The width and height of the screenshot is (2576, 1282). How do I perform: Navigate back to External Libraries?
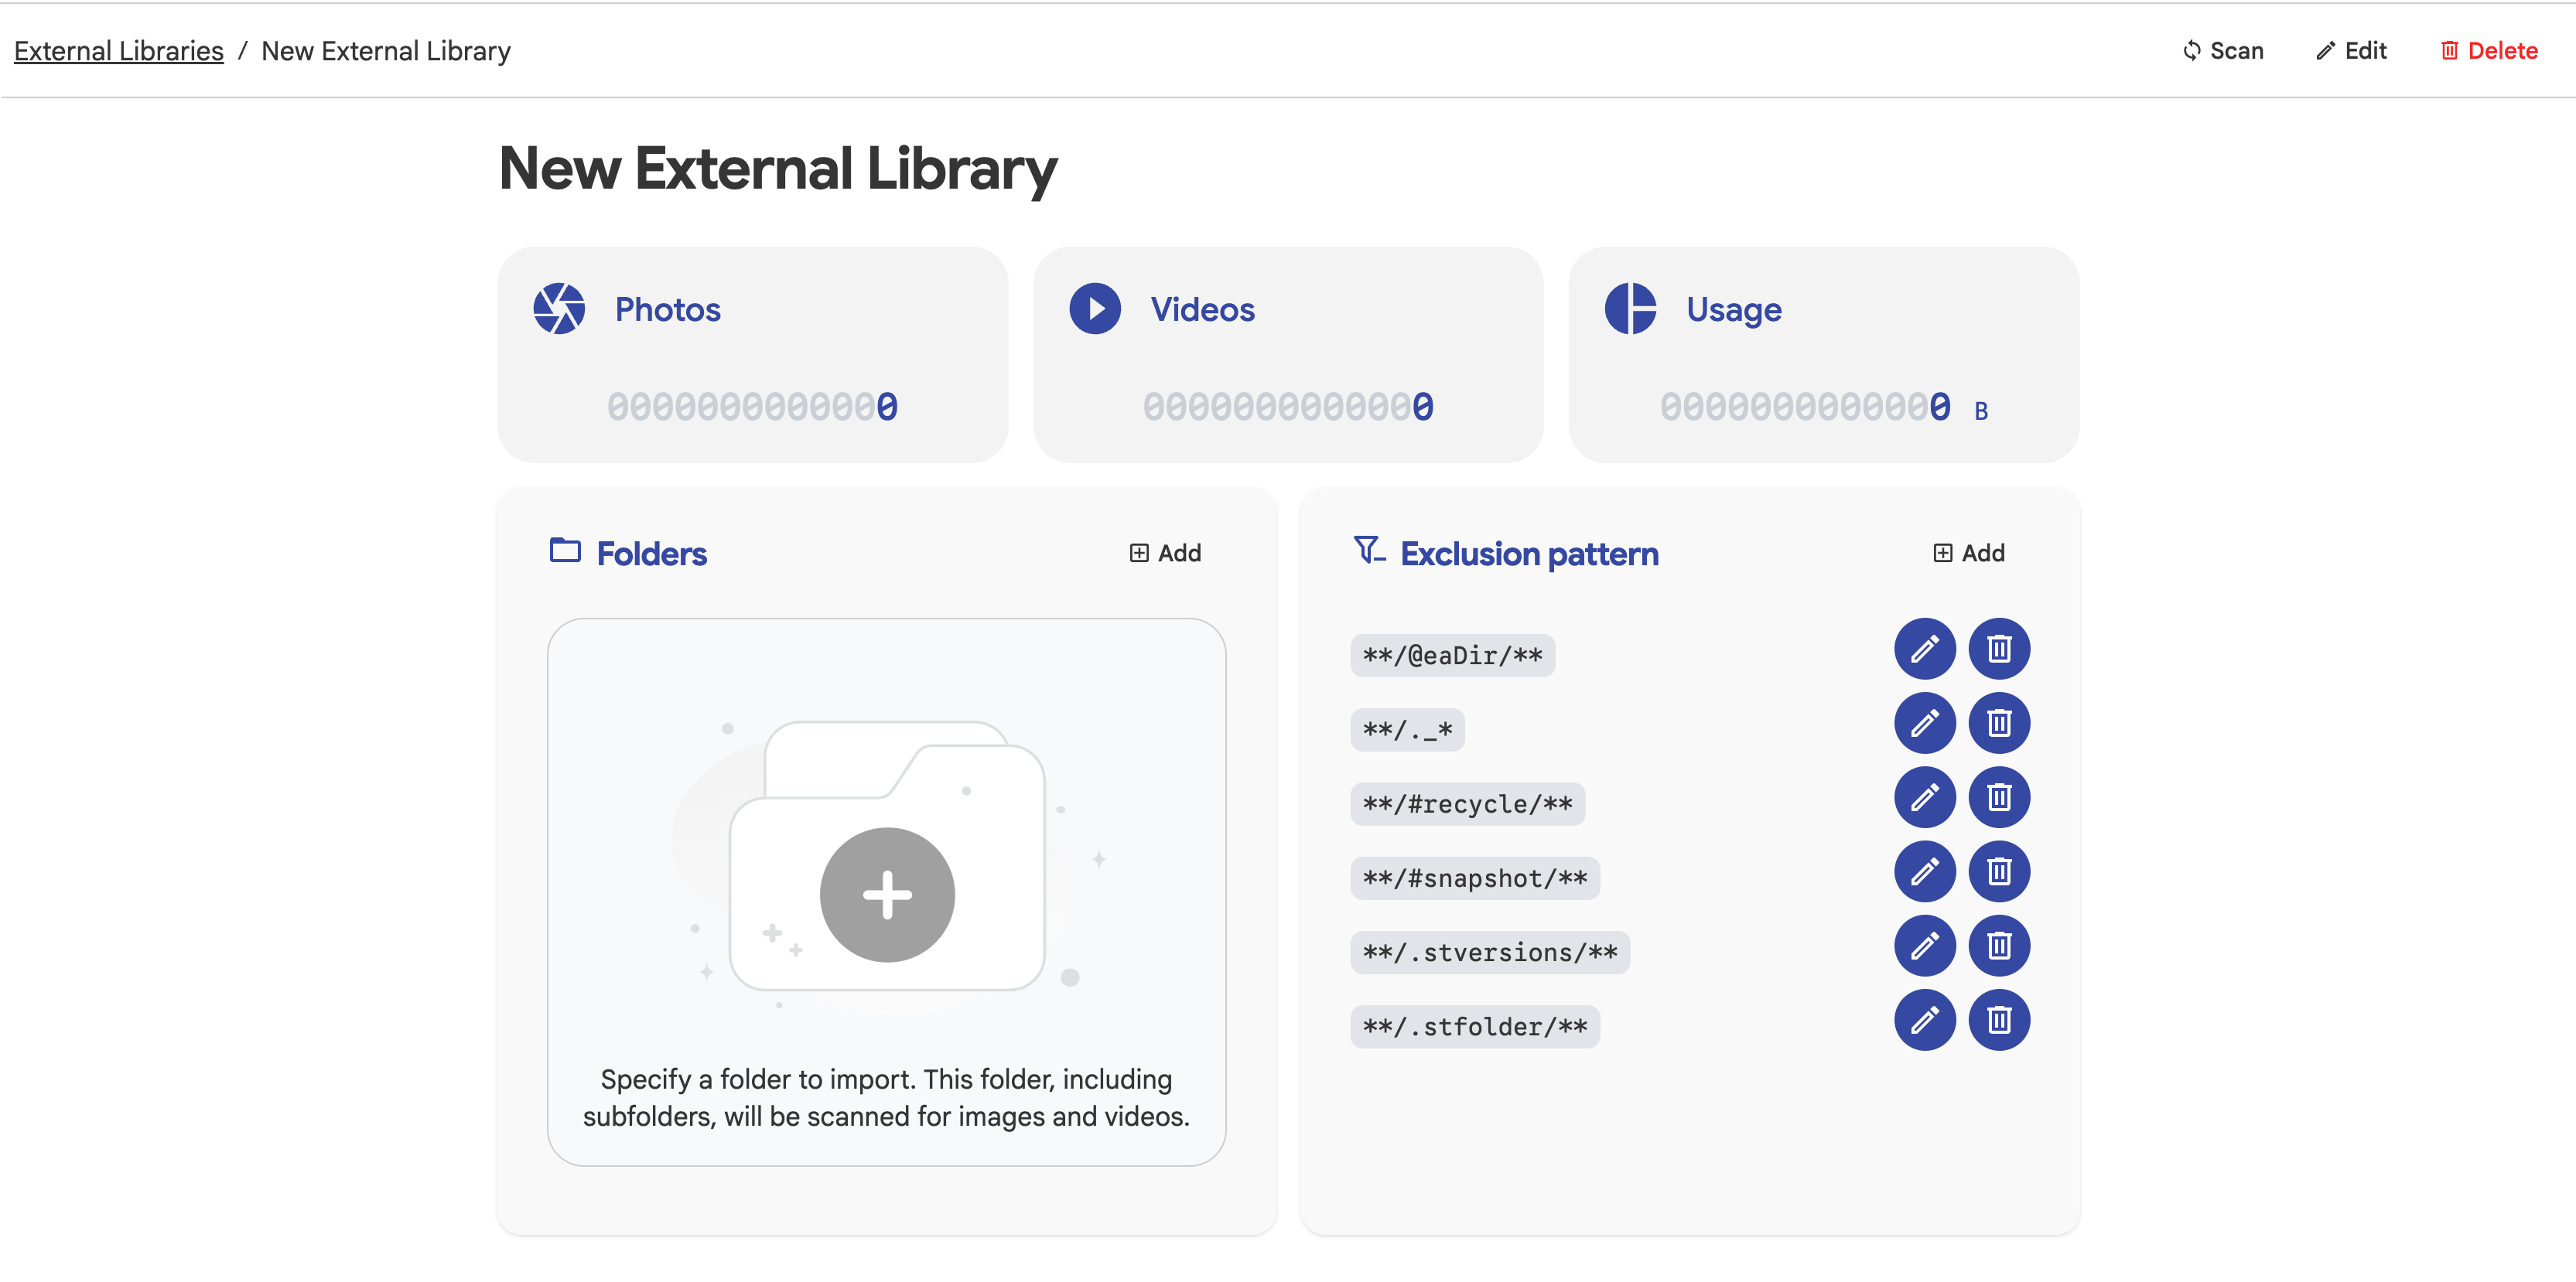click(118, 50)
